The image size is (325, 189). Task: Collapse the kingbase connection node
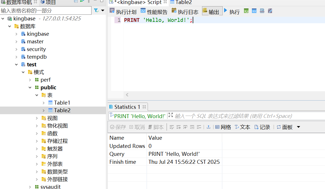[3, 19]
